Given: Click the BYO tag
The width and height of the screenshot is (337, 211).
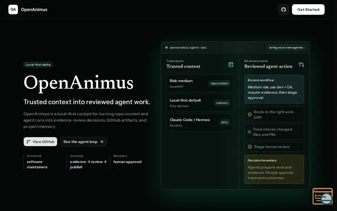Looking at the screenshot, I should click(225, 122).
